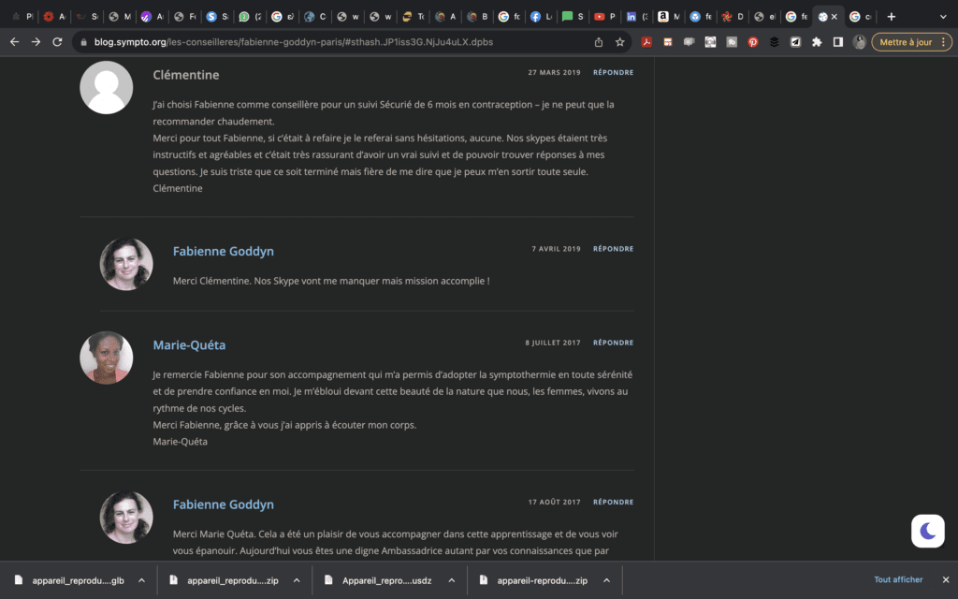Image resolution: width=958 pixels, height=599 pixels.
Task: Open the Extensions puzzle piece menu
Action: pyautogui.click(x=817, y=42)
